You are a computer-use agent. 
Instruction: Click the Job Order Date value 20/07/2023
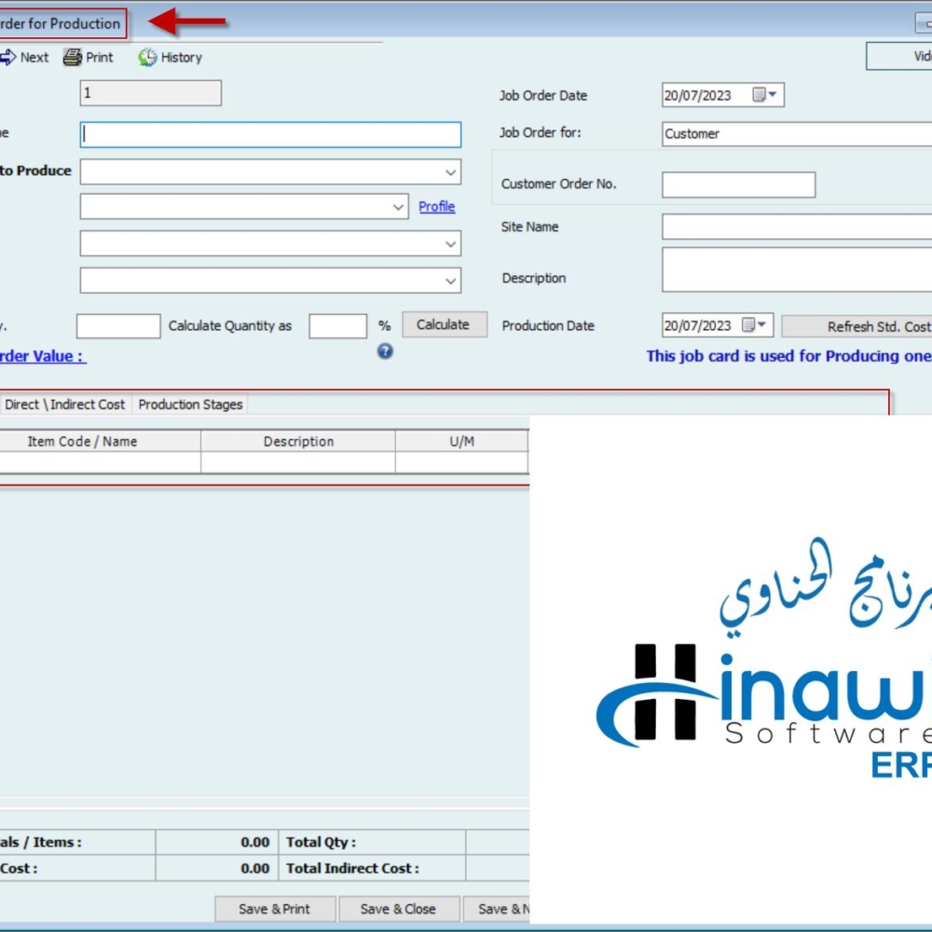(698, 95)
